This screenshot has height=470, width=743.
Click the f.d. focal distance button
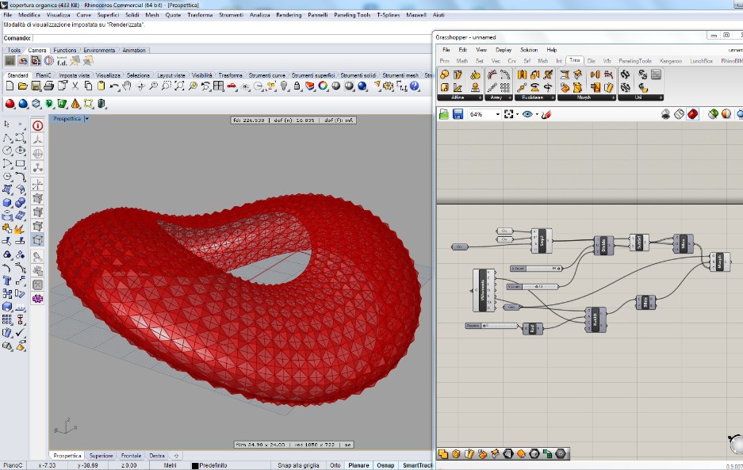[62, 61]
